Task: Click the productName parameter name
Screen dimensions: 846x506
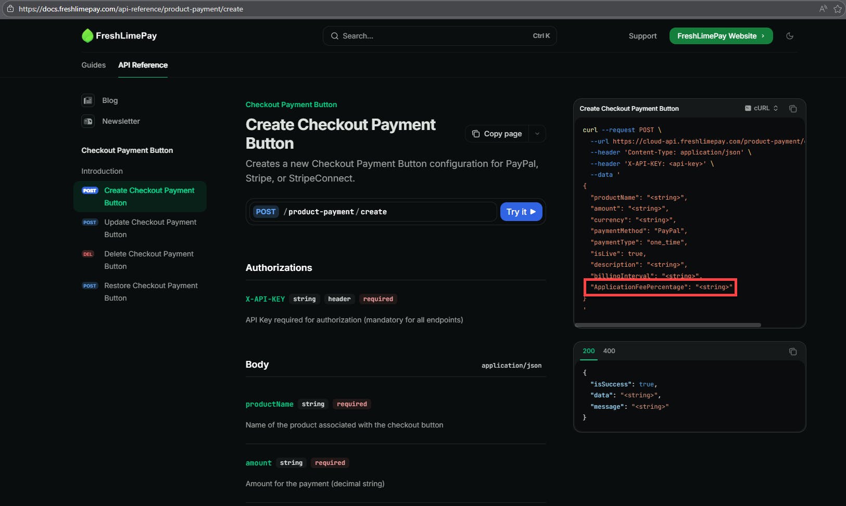Action: point(270,404)
